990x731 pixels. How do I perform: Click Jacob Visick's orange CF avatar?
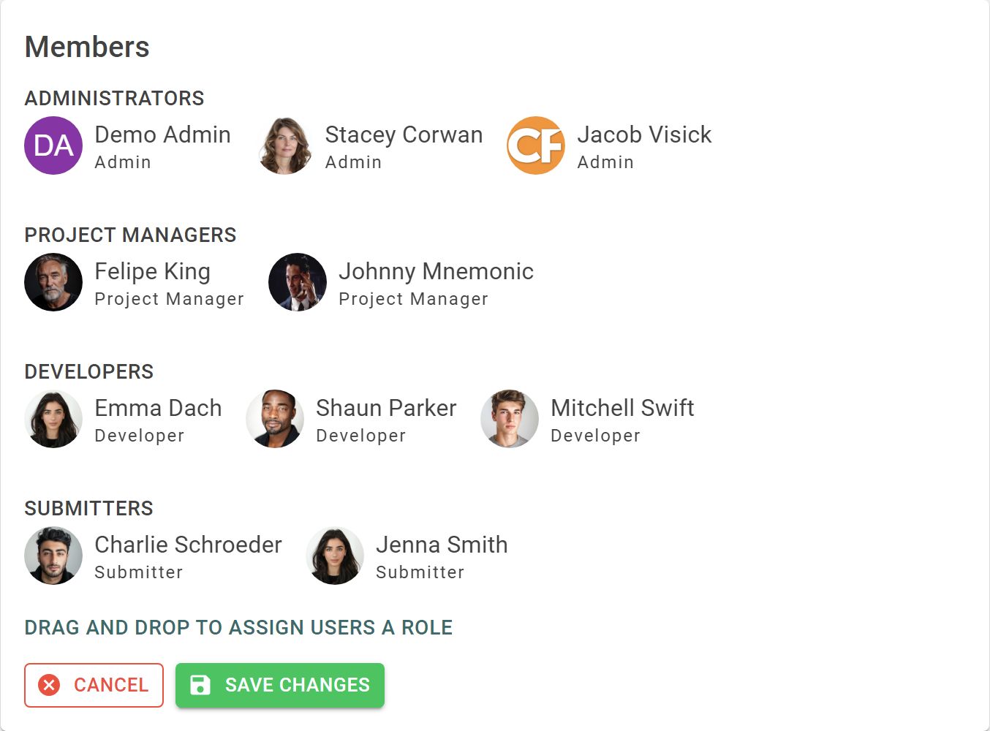coord(536,145)
